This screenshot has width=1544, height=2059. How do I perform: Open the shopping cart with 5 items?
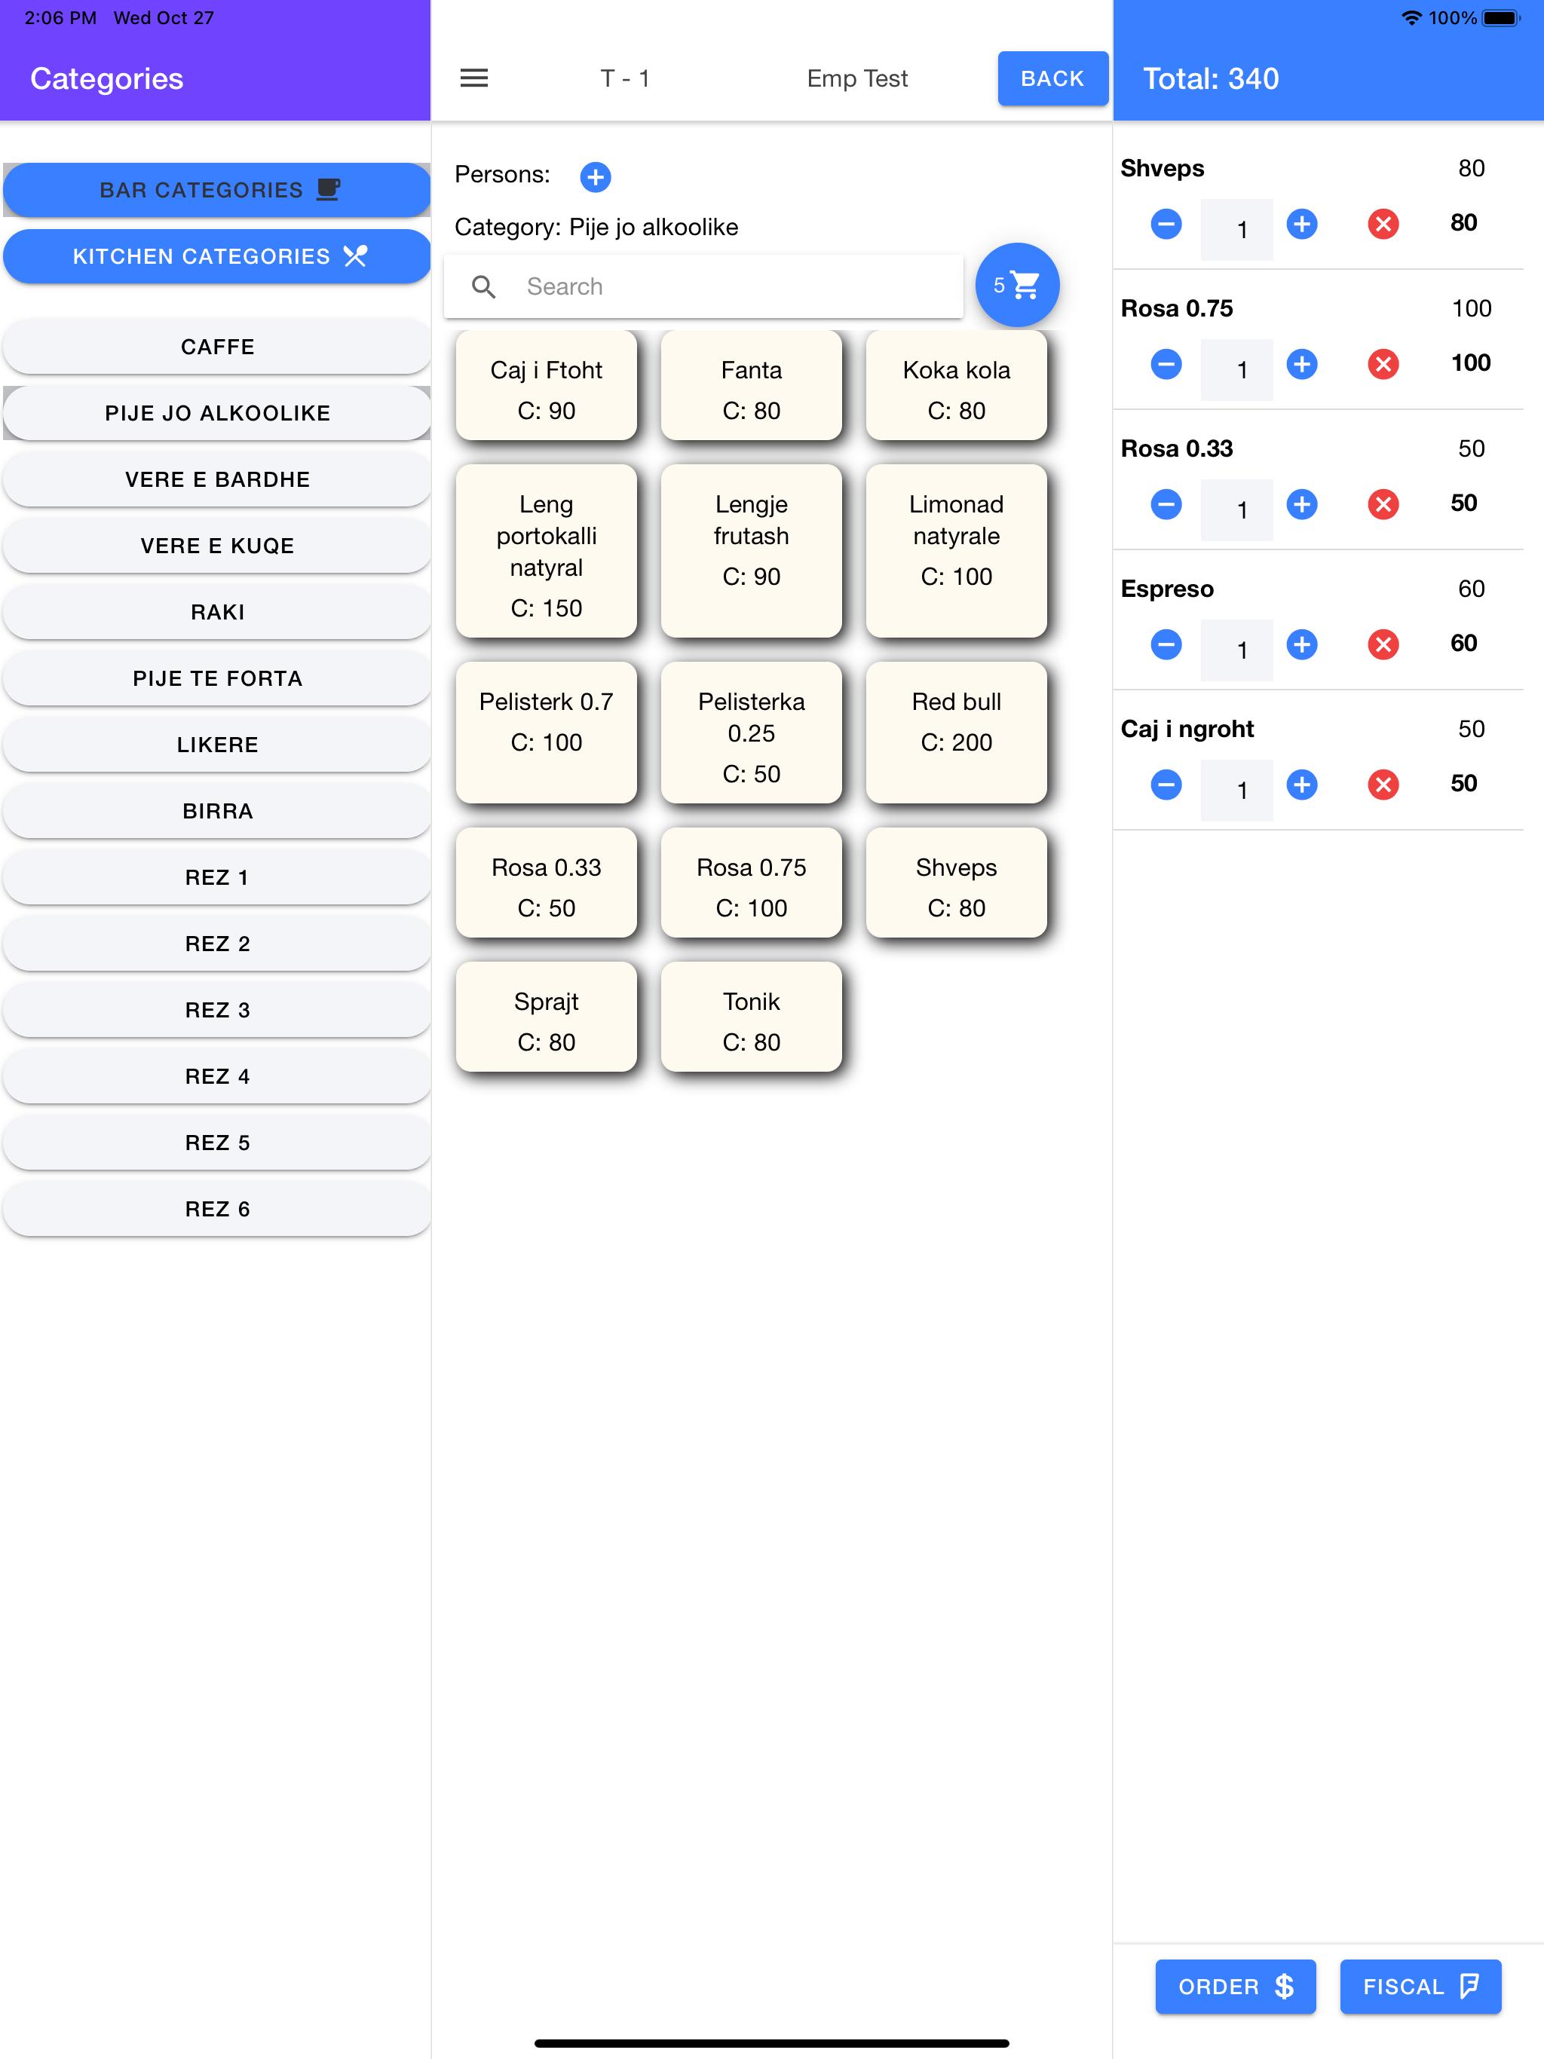(1017, 285)
